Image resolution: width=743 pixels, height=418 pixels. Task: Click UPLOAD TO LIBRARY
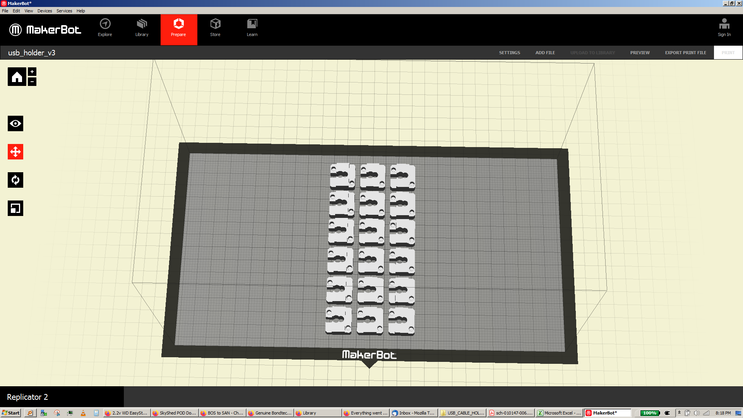(592, 53)
